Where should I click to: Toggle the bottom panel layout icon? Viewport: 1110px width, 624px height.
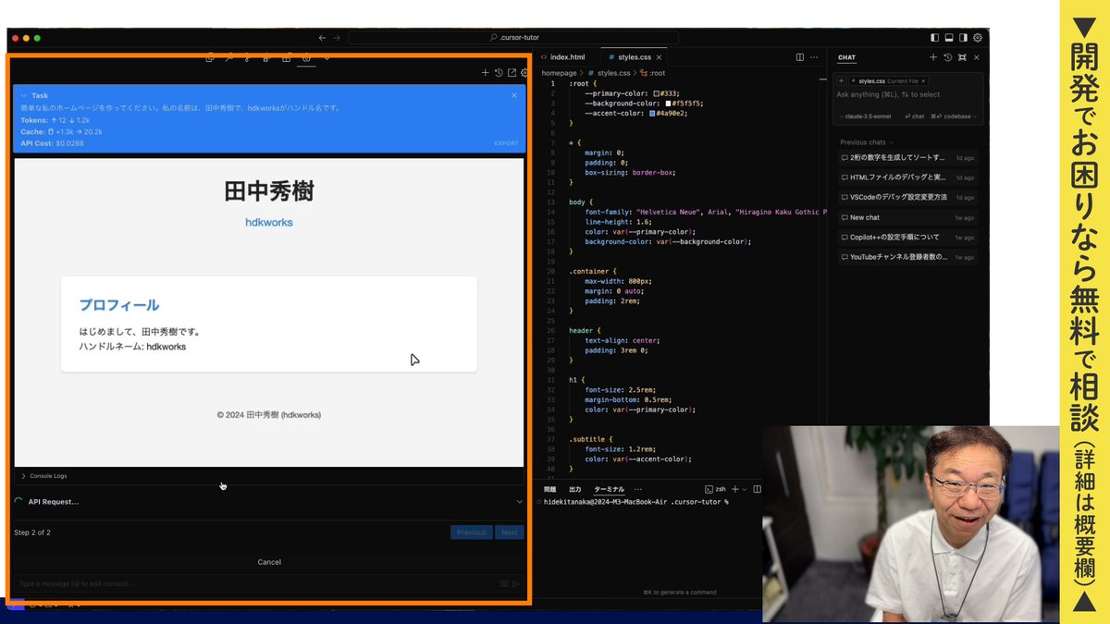pyautogui.click(x=949, y=38)
